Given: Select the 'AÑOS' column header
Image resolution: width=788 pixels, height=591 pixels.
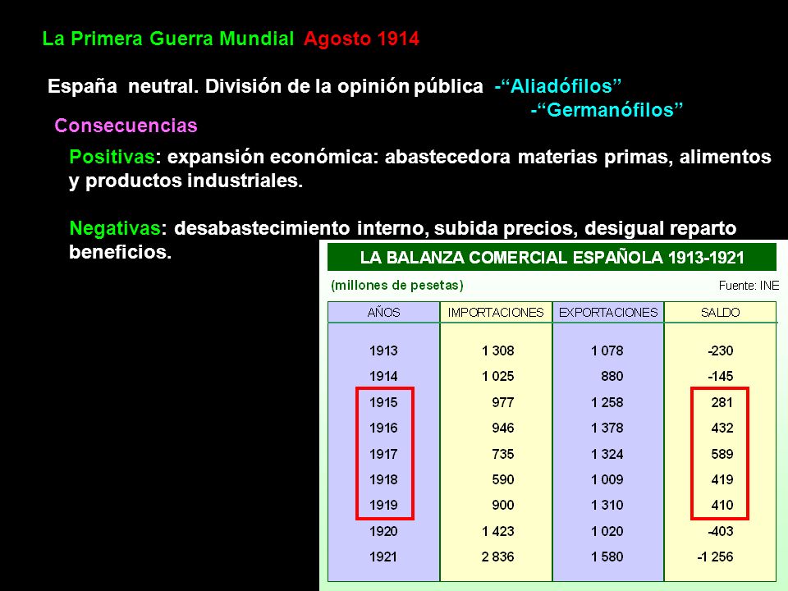Looking at the screenshot, I should point(383,312).
